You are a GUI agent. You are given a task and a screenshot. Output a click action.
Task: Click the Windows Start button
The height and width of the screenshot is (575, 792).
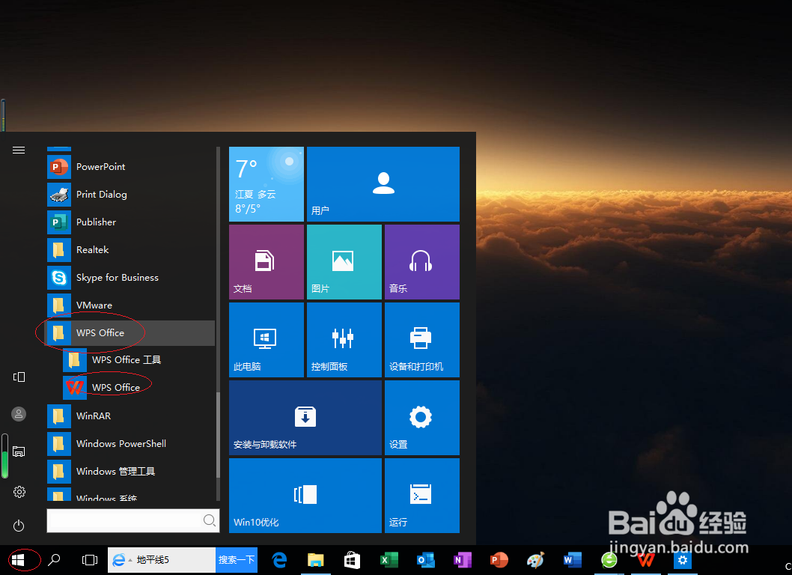click(x=18, y=560)
